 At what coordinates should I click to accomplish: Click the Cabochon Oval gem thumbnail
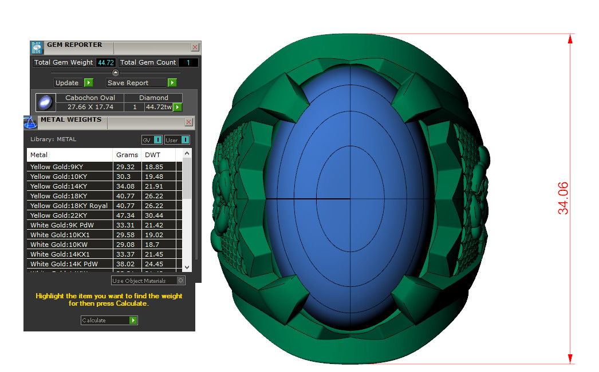point(45,102)
